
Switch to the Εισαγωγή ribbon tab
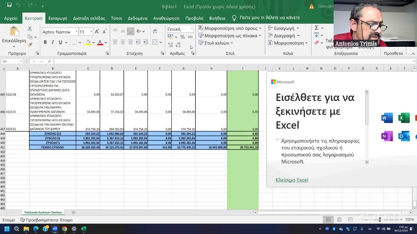coord(58,18)
